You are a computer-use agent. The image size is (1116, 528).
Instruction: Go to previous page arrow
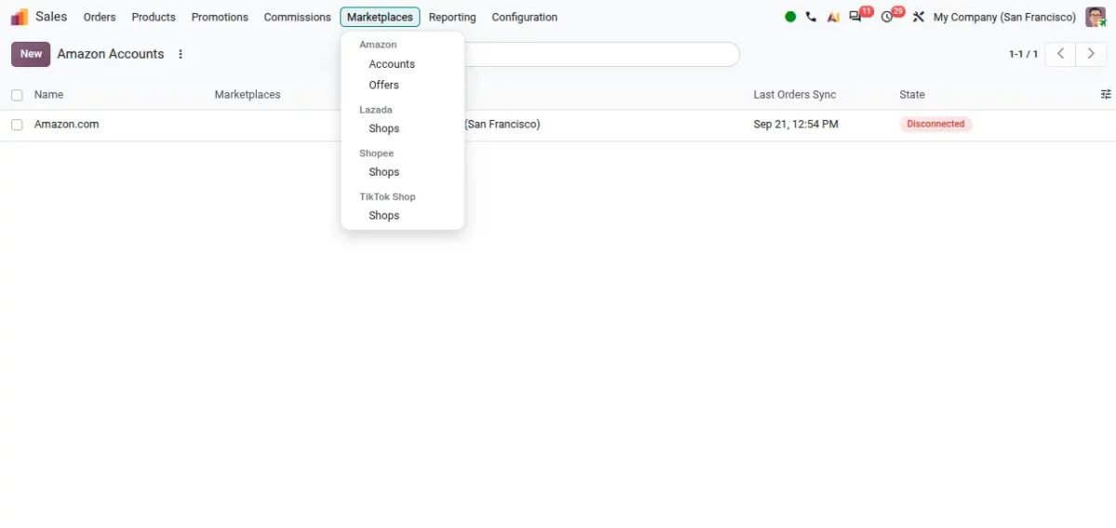click(1060, 54)
